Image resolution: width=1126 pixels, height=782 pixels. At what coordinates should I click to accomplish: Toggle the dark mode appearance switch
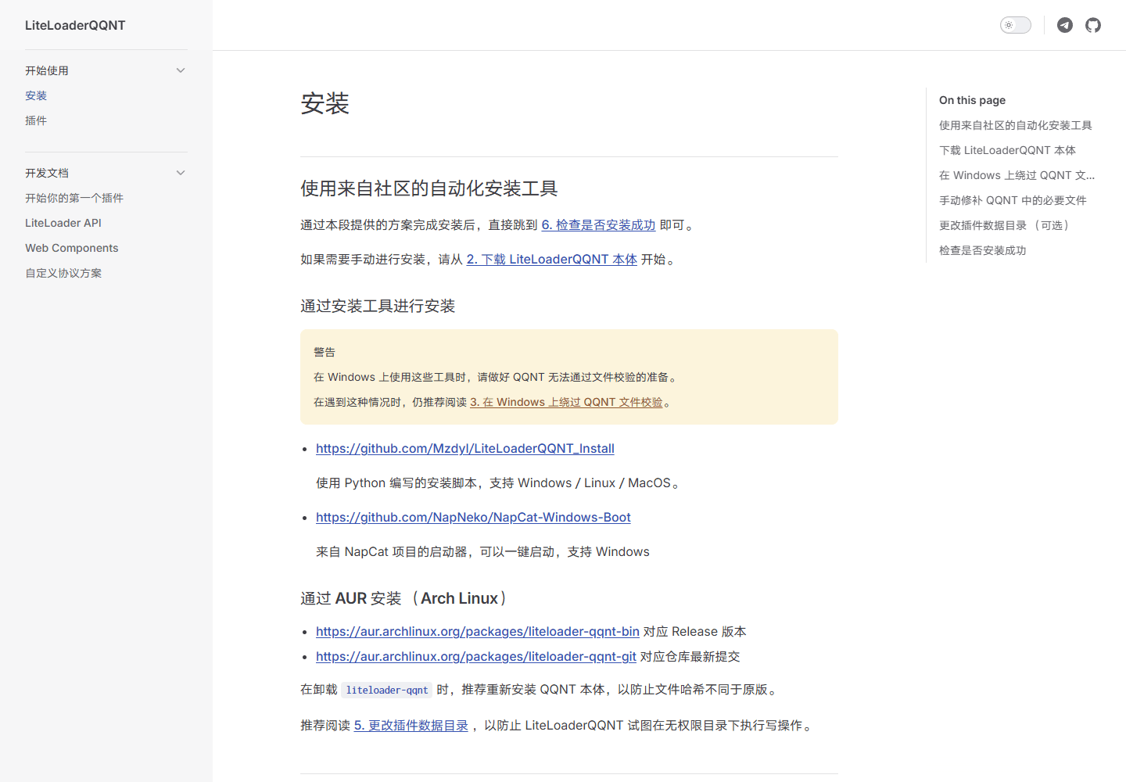(1016, 25)
